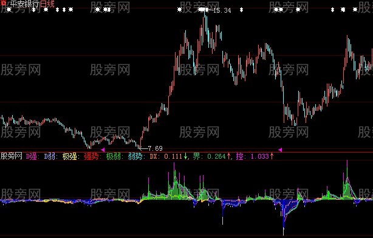Click the 7.69 low price label
The height and width of the screenshot is (238, 373).
155,148
